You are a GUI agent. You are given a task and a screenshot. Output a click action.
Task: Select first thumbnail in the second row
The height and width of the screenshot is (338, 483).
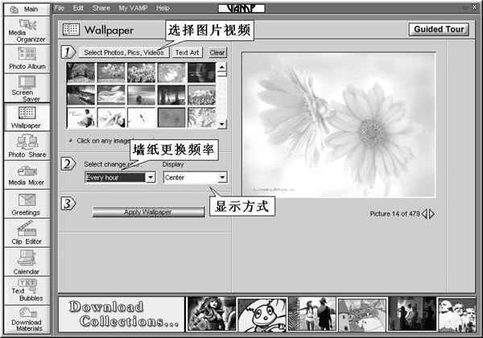coord(80,95)
